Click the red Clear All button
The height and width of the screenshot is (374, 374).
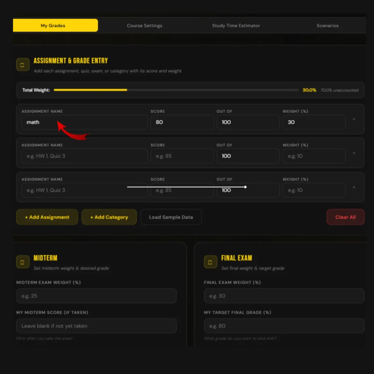click(x=346, y=217)
